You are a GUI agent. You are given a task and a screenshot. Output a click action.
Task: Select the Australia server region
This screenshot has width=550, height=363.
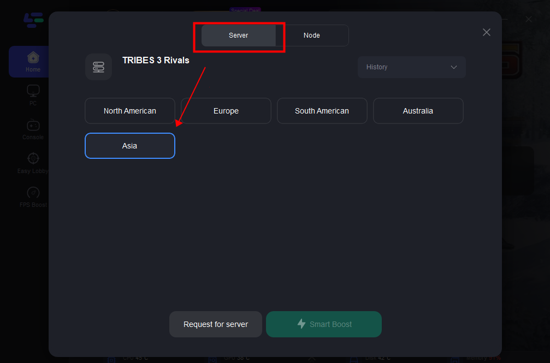click(418, 110)
